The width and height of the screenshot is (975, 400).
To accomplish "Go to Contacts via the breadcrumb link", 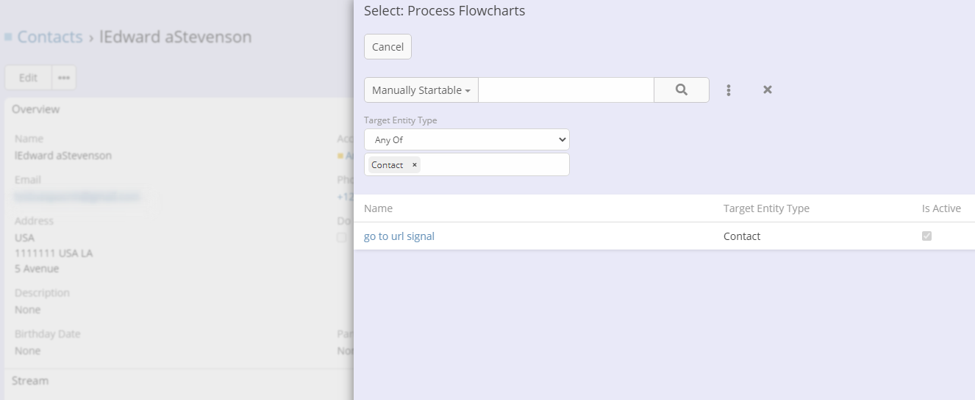I will [50, 37].
